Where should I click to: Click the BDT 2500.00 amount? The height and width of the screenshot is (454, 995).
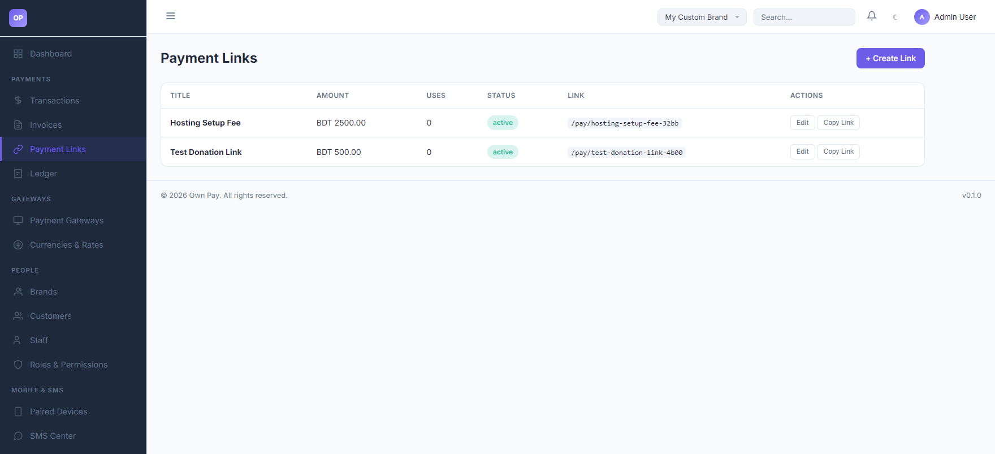point(341,123)
